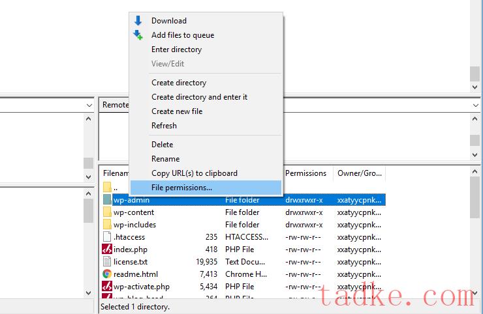The width and height of the screenshot is (483, 314).
Task: Expand the local site path dropdown
Action: (x=89, y=105)
